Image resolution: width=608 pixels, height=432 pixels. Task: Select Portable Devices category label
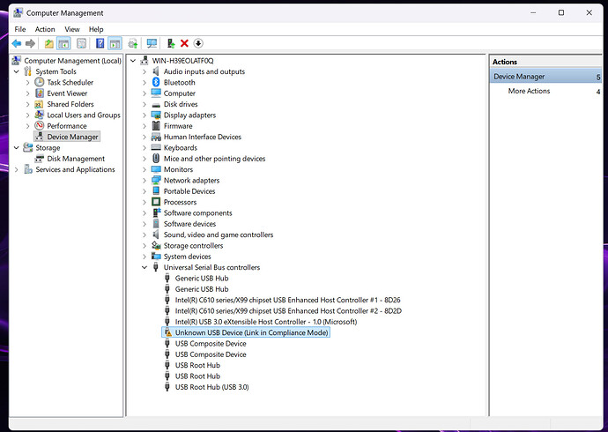pos(189,191)
